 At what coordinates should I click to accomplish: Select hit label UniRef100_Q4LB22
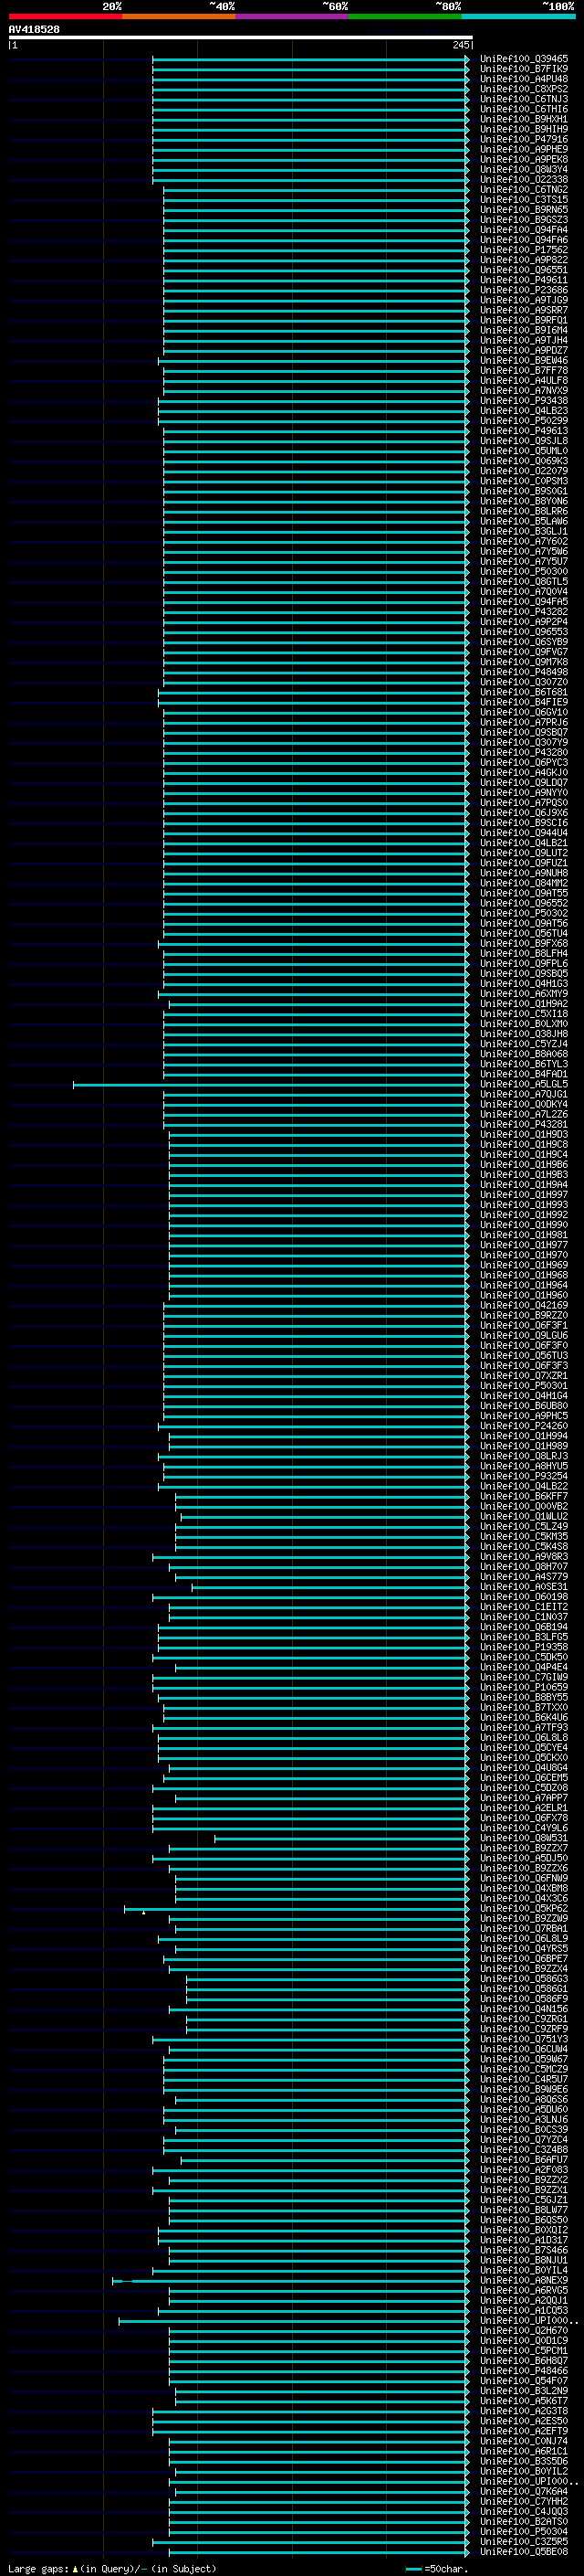click(524, 1486)
